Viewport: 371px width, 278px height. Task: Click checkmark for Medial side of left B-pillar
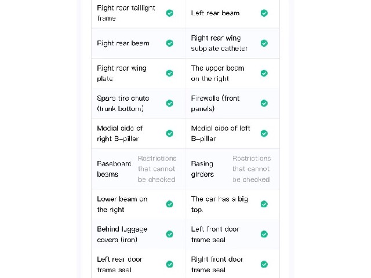click(264, 133)
